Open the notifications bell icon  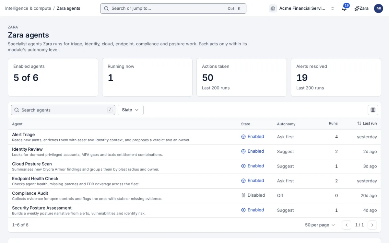click(344, 8)
